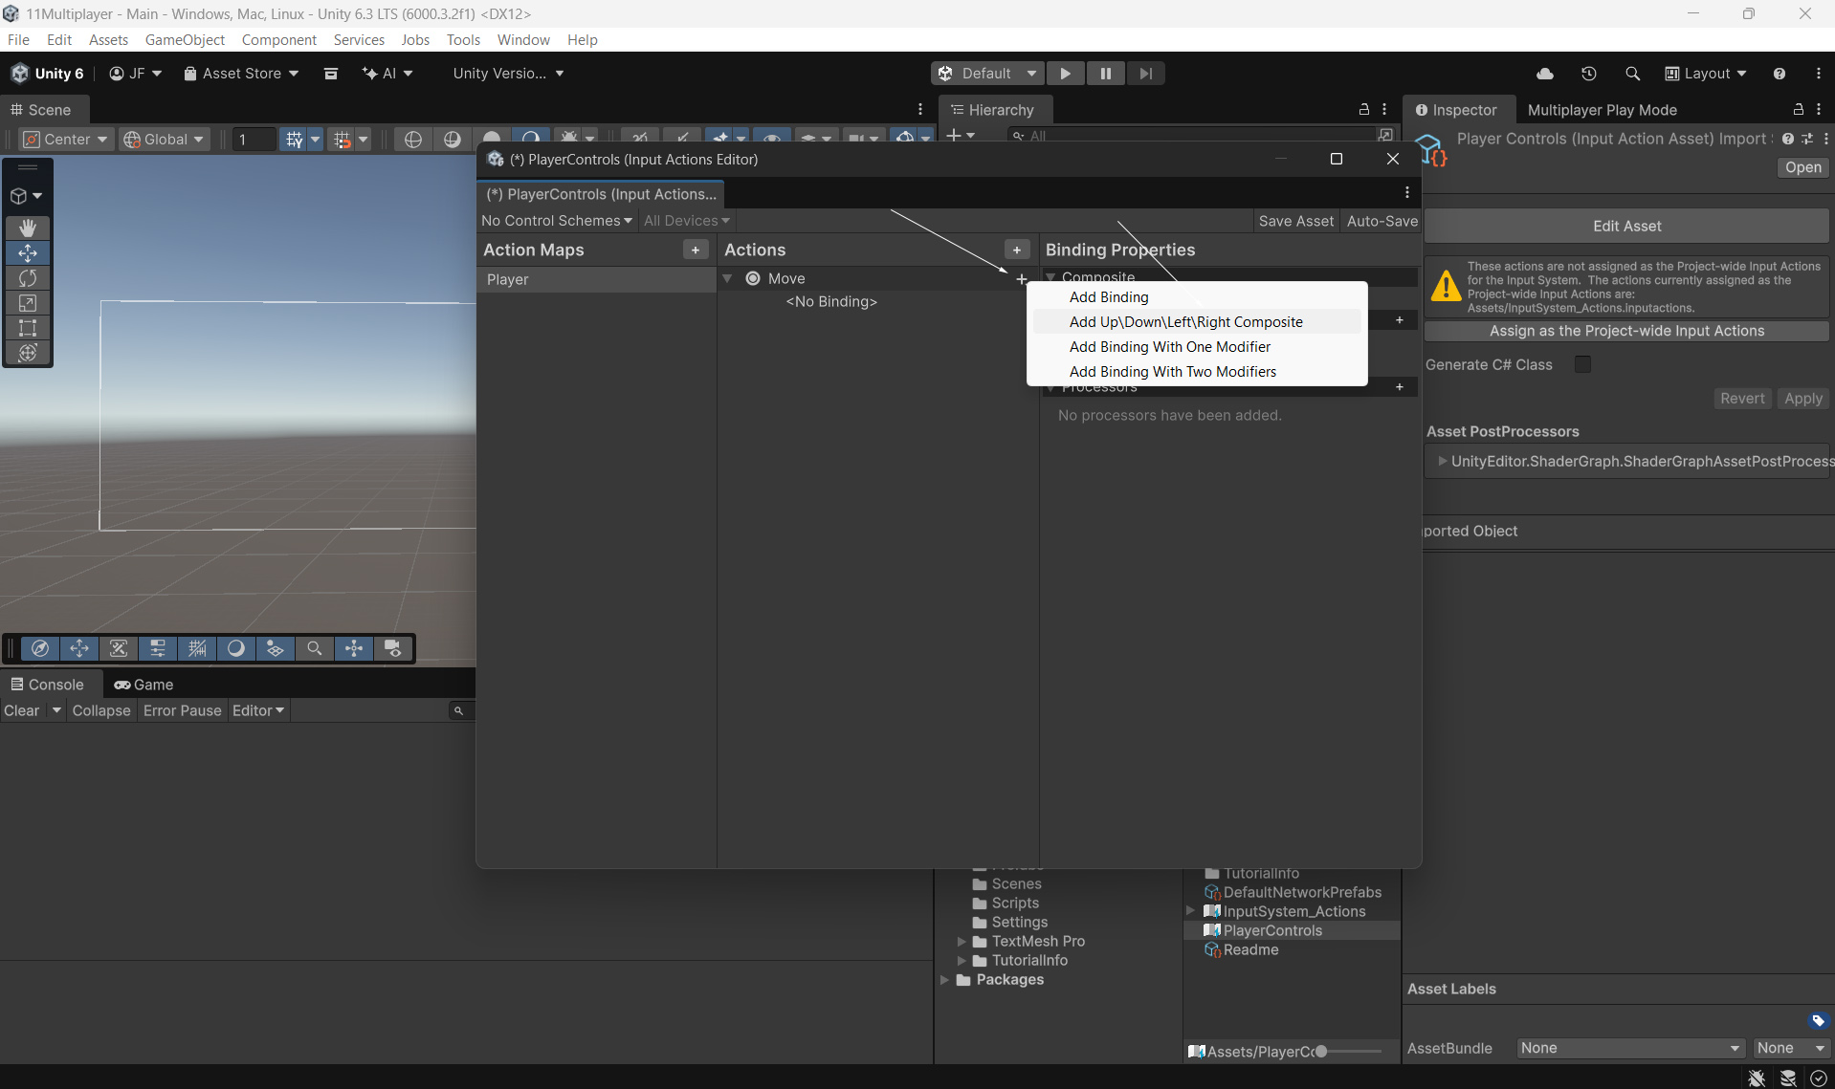Select the Hand view tool
The height and width of the screenshot is (1089, 1835).
pyautogui.click(x=28, y=228)
